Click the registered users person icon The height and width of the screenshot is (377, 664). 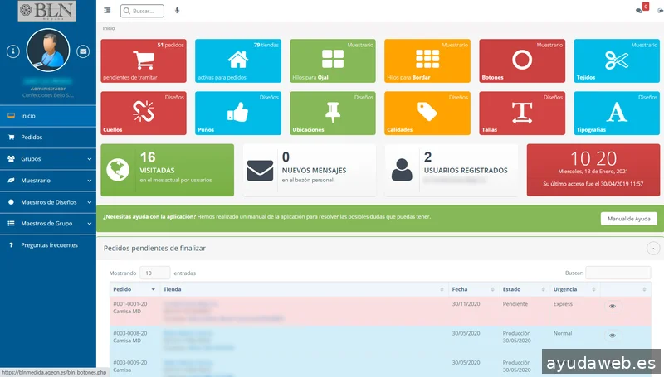point(402,170)
